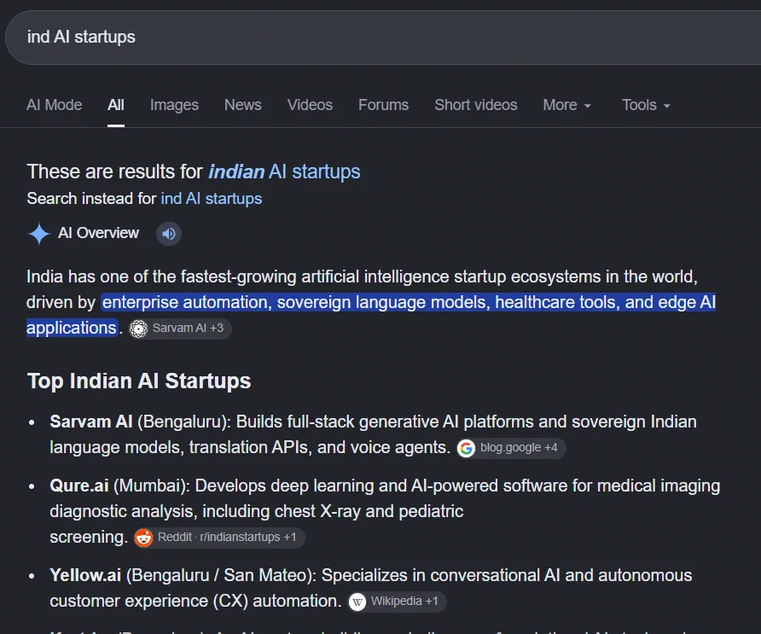Select the All results tab
This screenshot has width=761, height=634.
116,105
